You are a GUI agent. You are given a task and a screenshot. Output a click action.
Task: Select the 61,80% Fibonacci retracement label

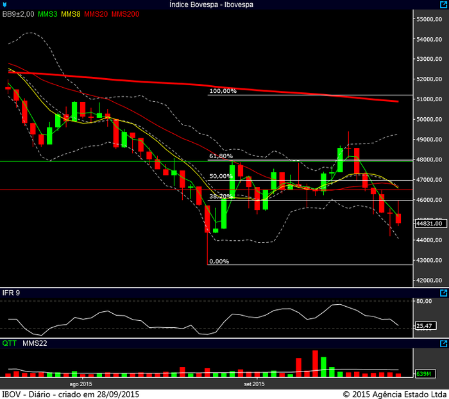click(x=220, y=156)
